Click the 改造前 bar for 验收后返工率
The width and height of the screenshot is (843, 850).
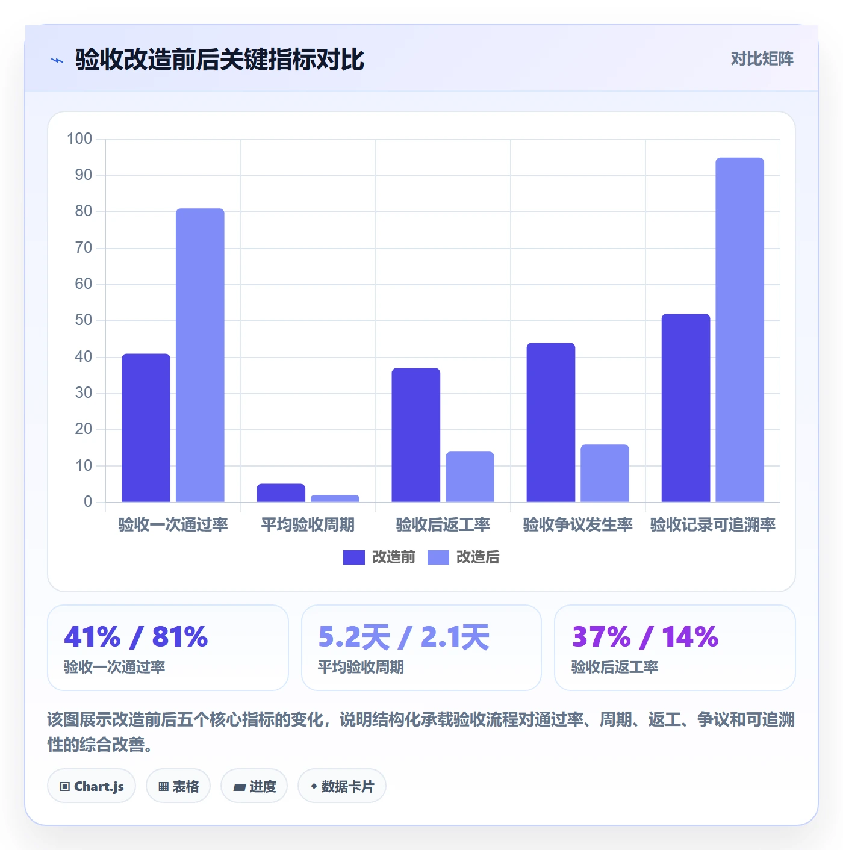click(416, 435)
